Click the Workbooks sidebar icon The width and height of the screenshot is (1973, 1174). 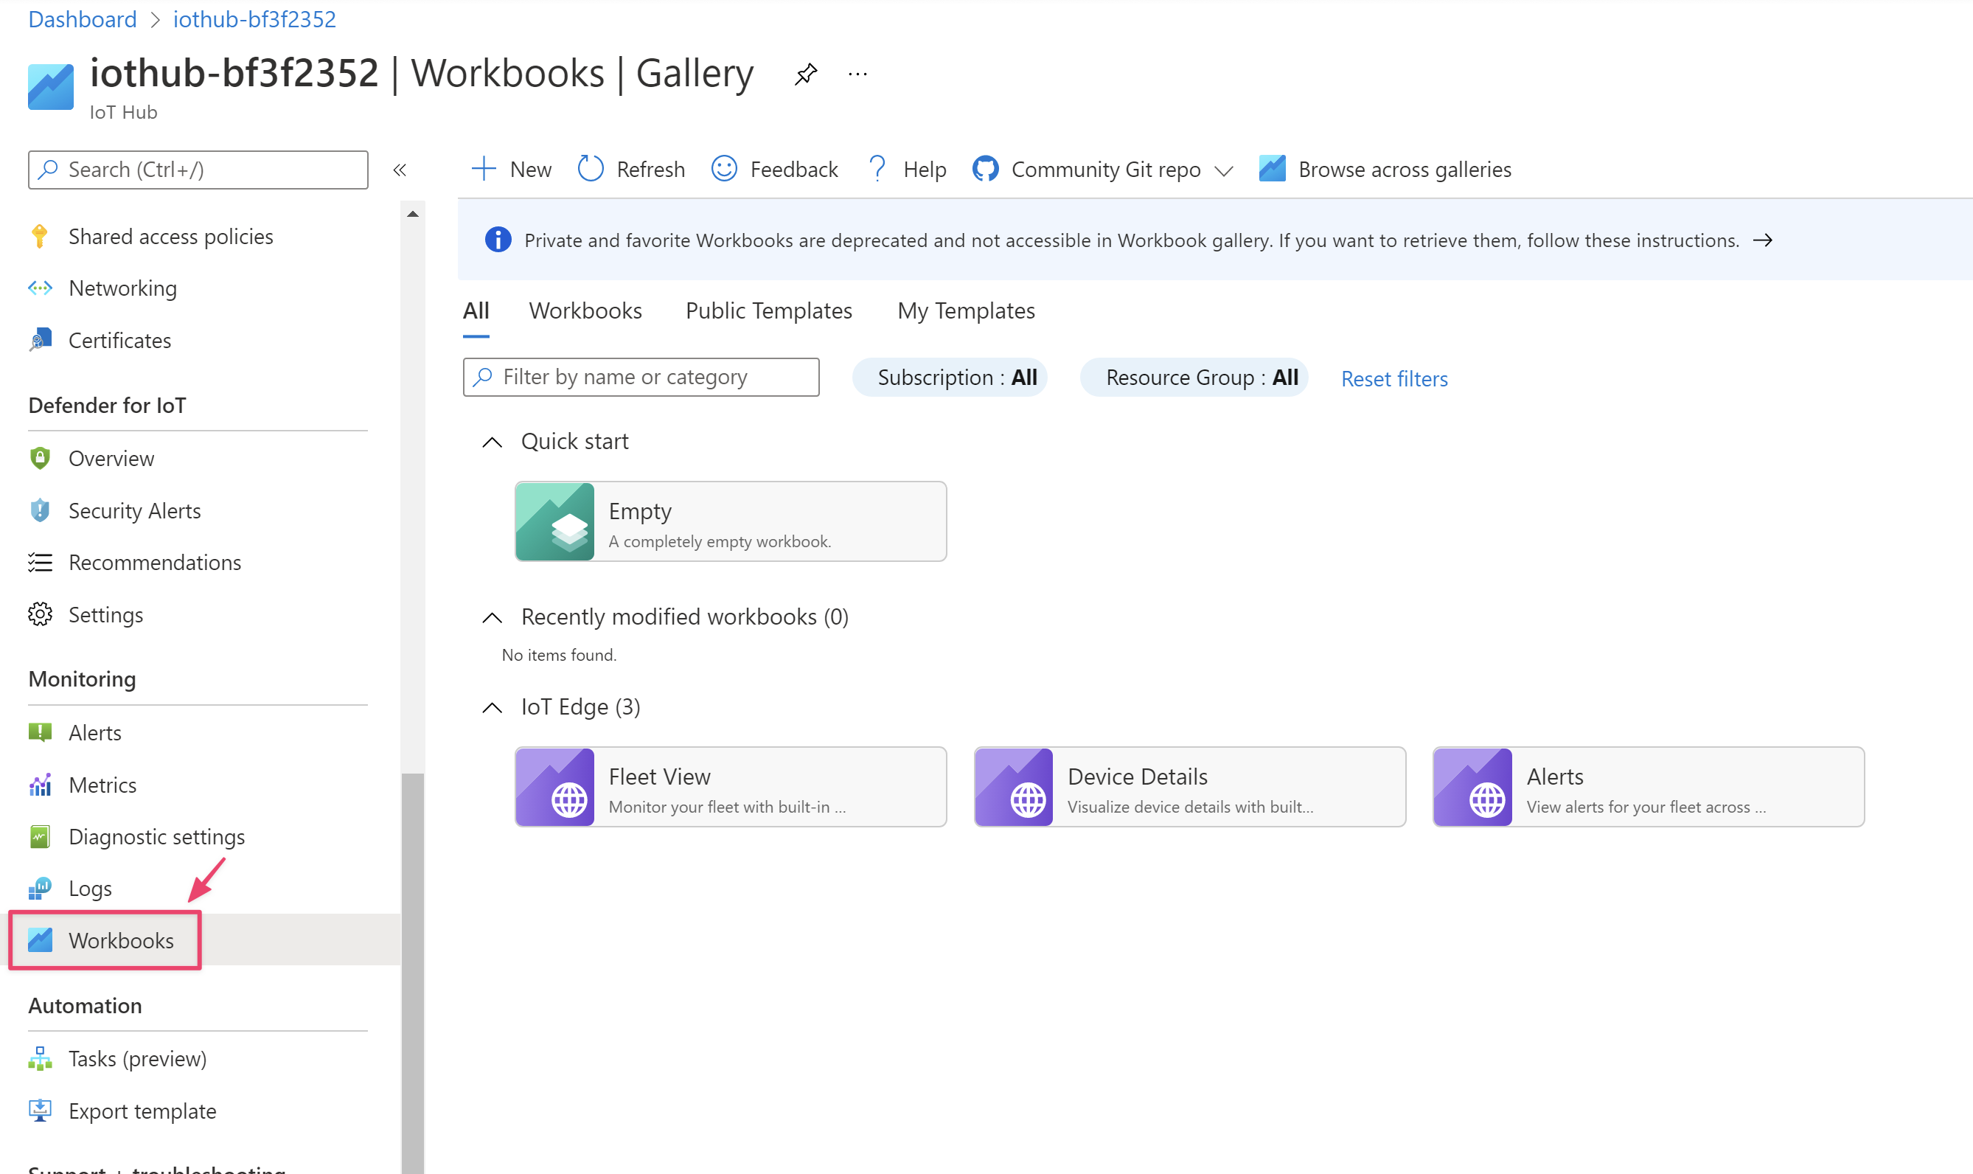41,939
